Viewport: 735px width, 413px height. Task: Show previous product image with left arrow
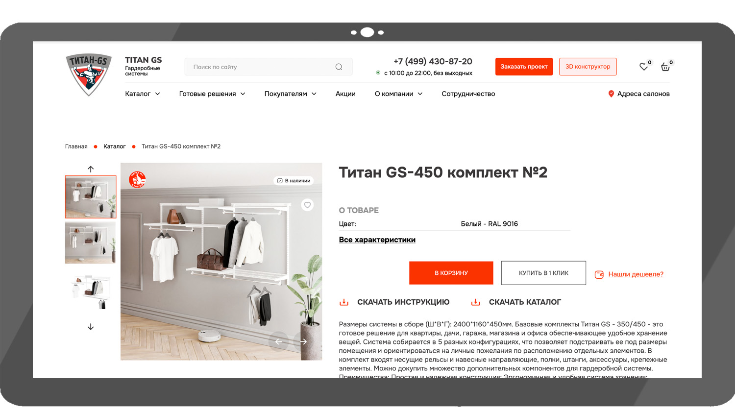point(278,341)
